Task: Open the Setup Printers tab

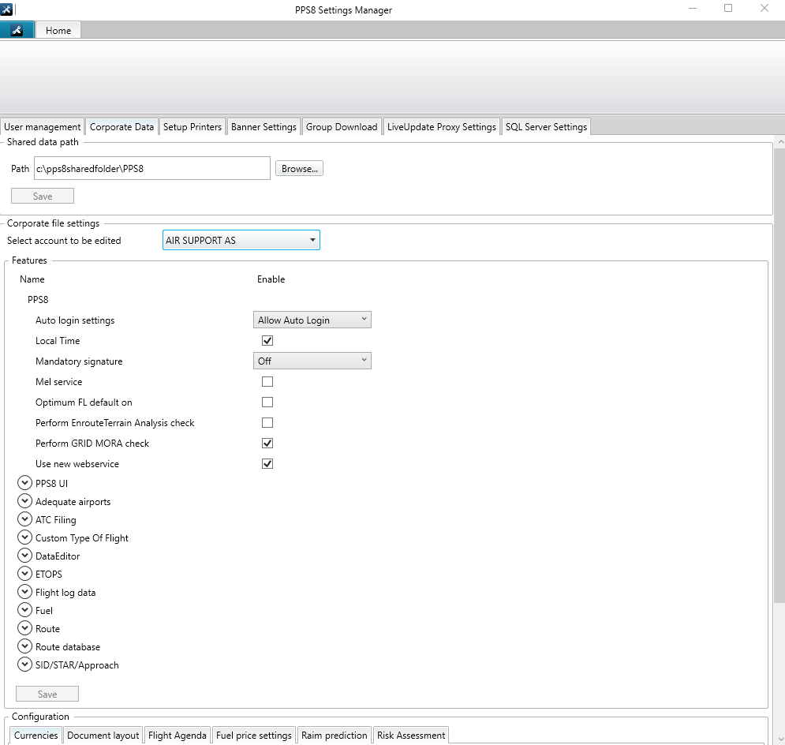Action: (193, 127)
